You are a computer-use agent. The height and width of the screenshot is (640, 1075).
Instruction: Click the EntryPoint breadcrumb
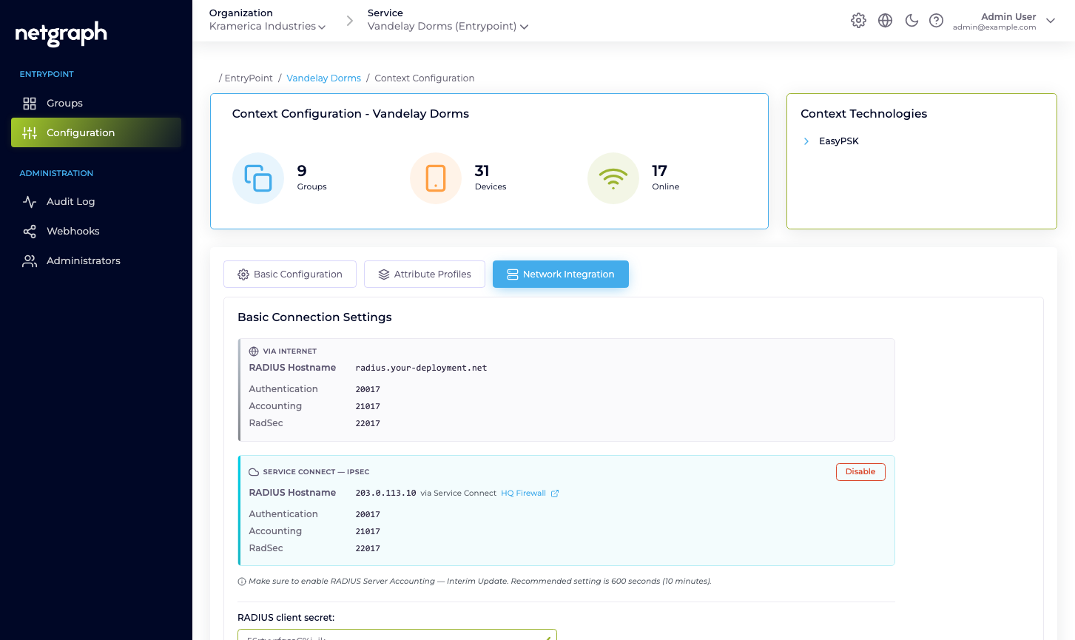(x=249, y=78)
